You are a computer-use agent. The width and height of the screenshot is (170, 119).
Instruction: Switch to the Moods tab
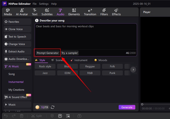tap(101, 60)
